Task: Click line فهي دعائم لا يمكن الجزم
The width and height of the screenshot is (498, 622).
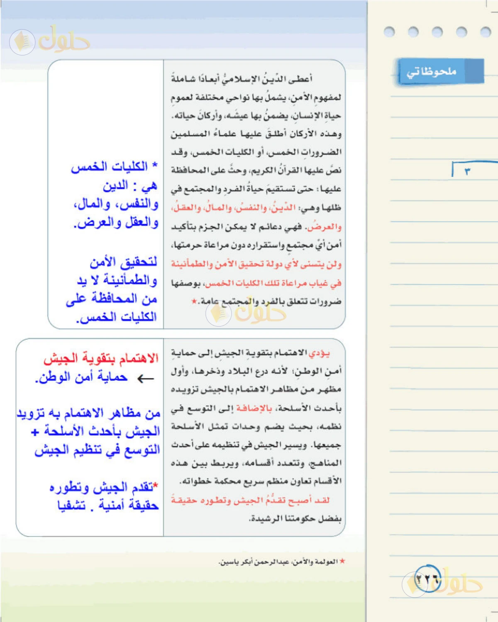Action: click(x=238, y=227)
